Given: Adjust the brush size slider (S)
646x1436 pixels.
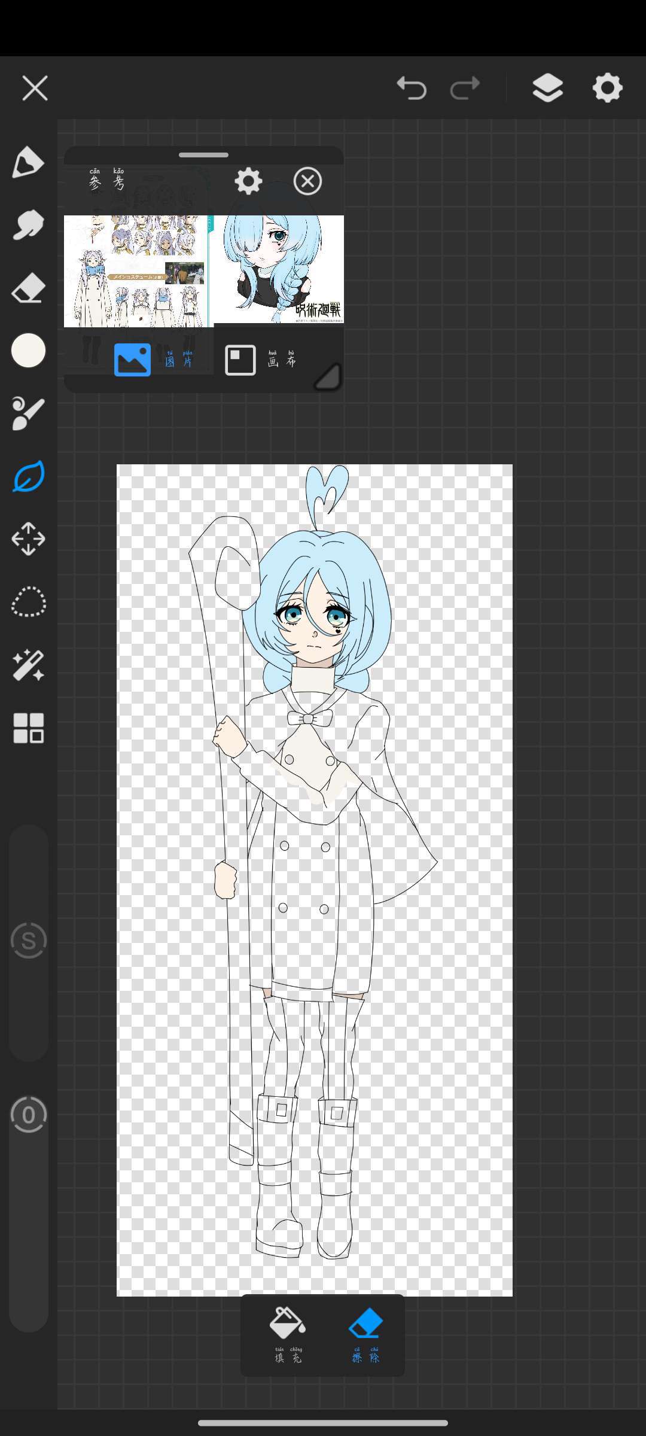Looking at the screenshot, I should 28,942.
